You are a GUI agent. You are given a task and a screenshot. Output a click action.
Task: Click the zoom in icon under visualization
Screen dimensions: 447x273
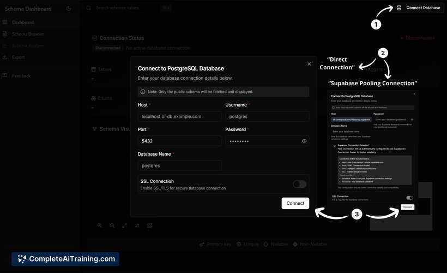(100, 225)
